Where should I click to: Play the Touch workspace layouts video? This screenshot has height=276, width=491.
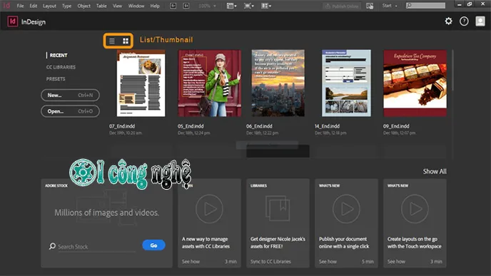415,209
